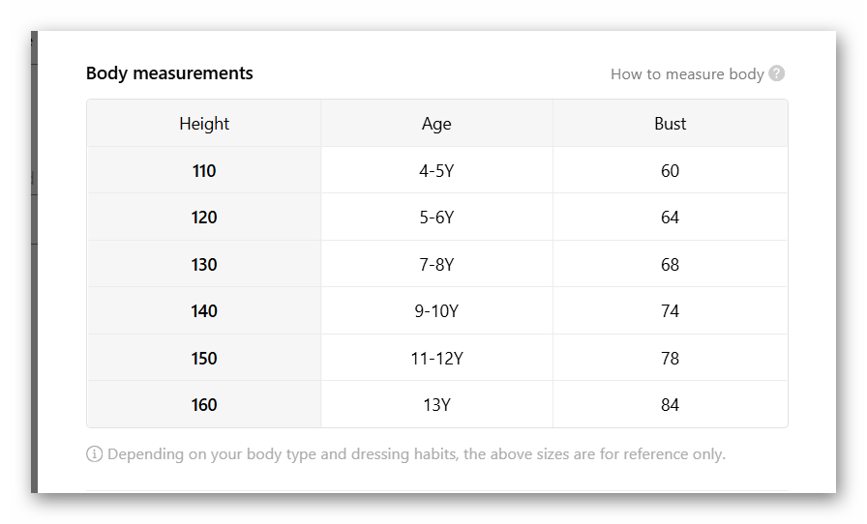
Task: Select the 160 height row
Action: click(204, 405)
